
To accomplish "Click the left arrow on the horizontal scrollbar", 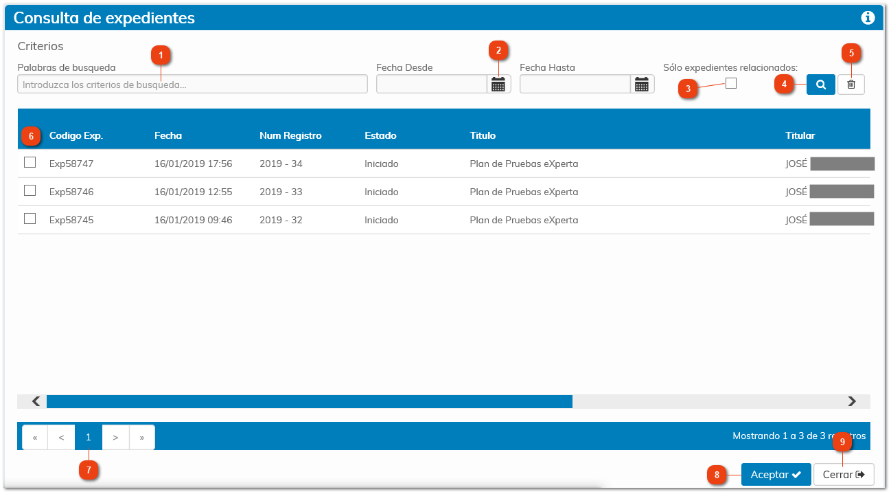I will tap(34, 401).
